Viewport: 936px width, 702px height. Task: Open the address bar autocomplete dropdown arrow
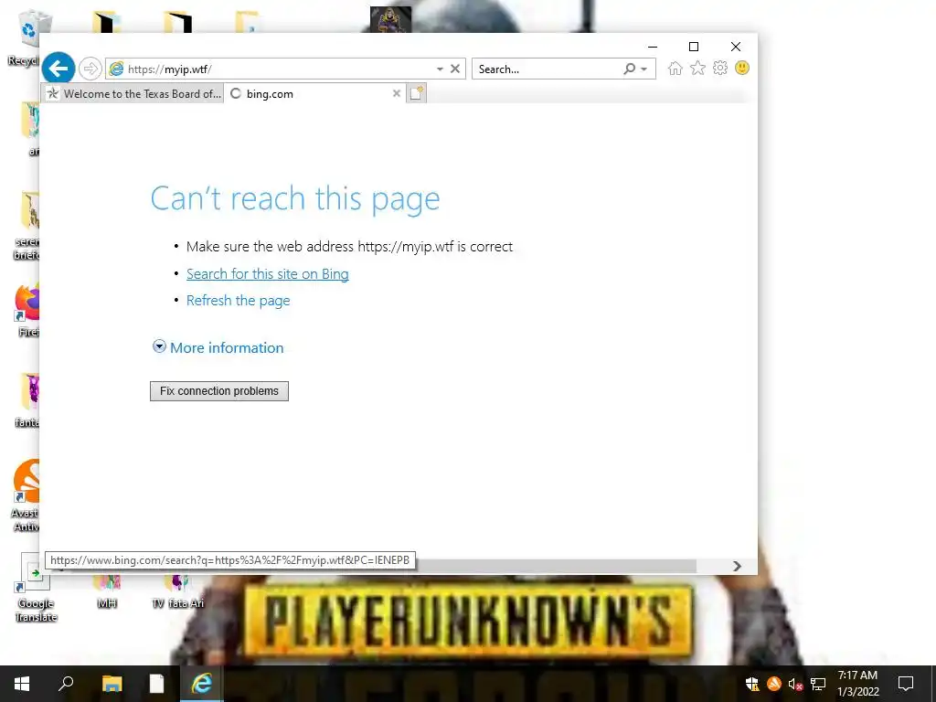[440, 69]
